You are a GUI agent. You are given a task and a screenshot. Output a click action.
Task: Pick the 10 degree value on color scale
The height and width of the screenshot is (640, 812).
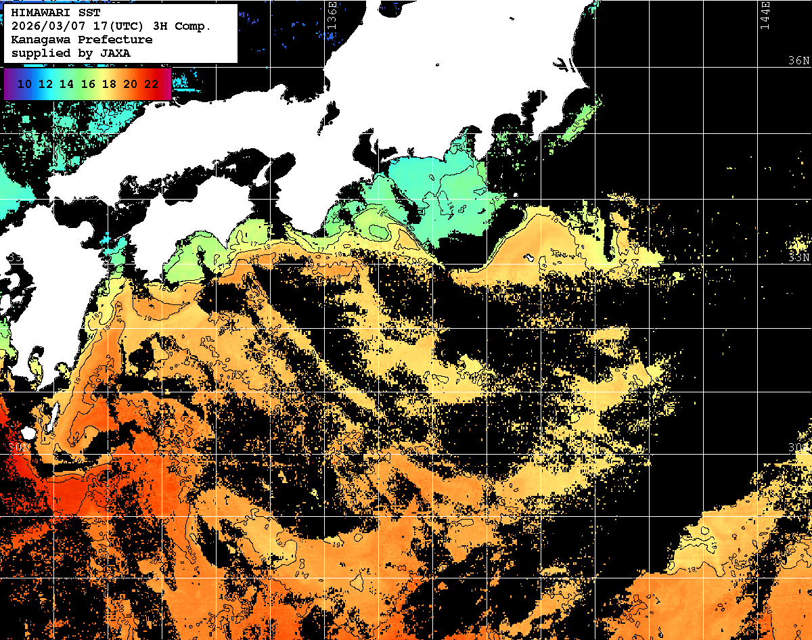[x=24, y=84]
